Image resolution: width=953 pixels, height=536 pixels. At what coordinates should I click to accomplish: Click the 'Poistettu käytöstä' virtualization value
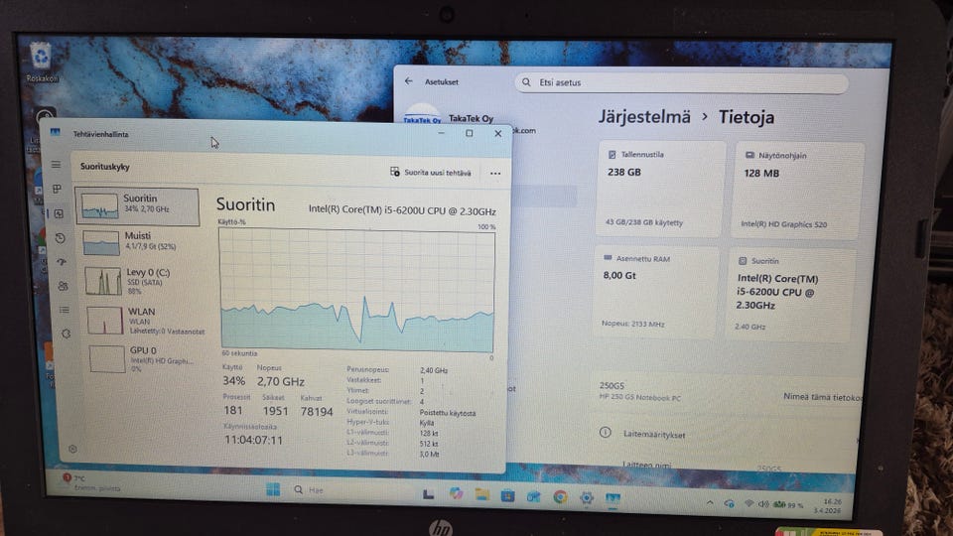(x=448, y=413)
